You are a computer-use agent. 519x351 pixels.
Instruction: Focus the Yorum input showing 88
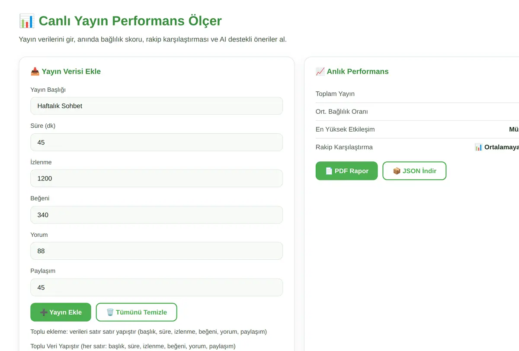[157, 251]
